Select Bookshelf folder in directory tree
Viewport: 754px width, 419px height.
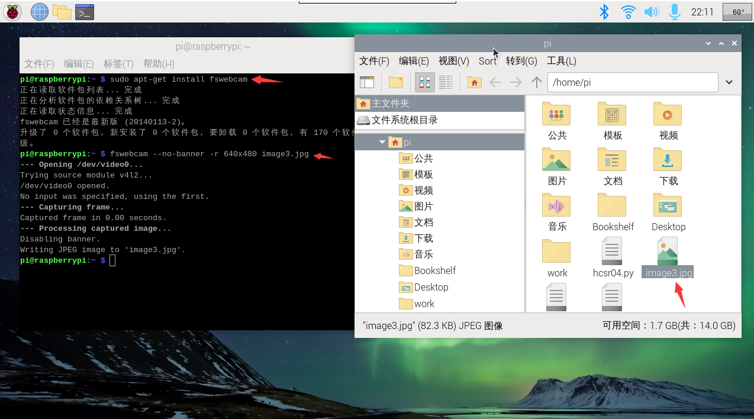point(434,270)
